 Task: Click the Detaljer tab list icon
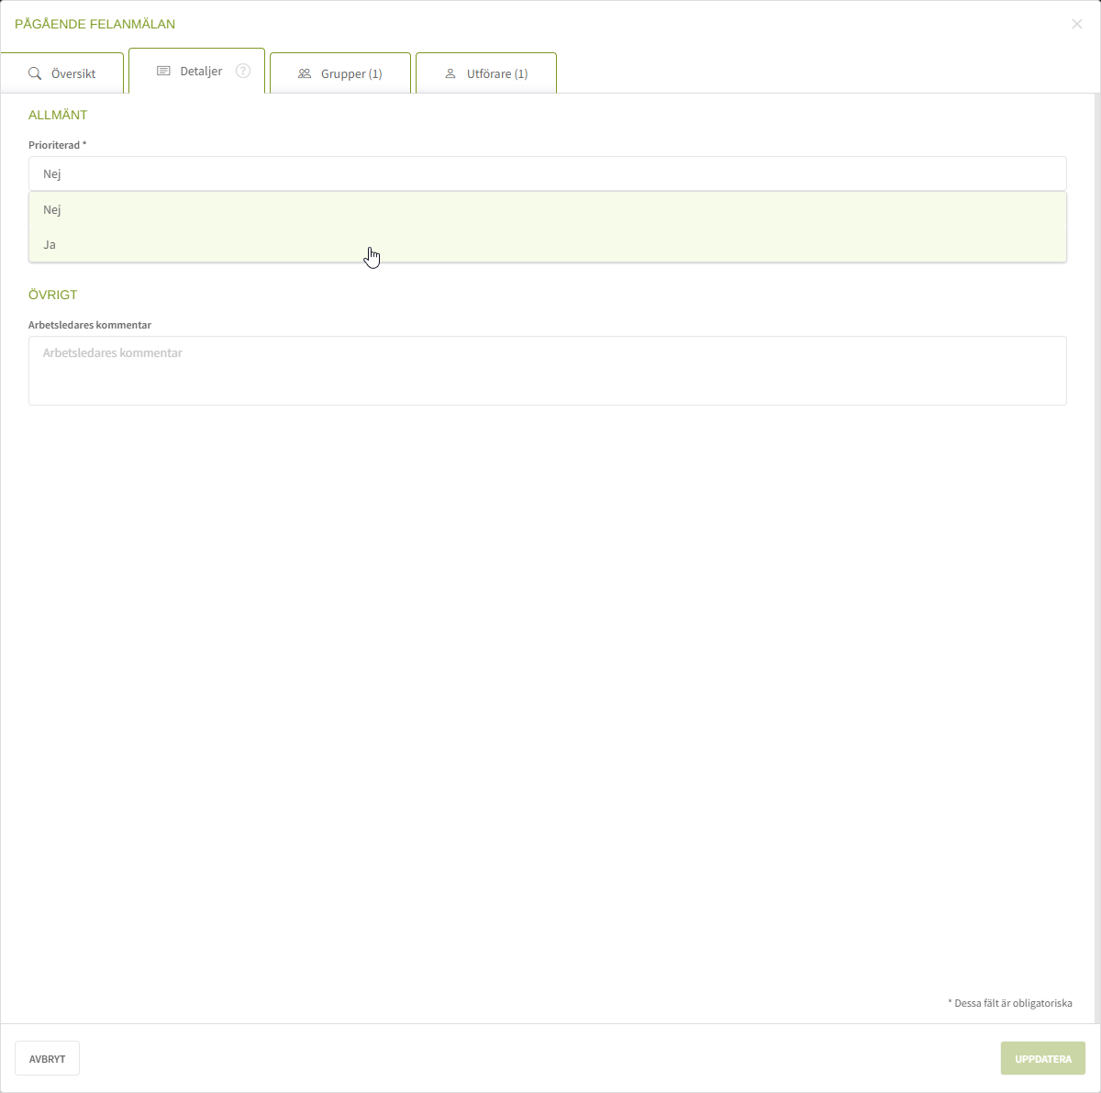tap(163, 71)
